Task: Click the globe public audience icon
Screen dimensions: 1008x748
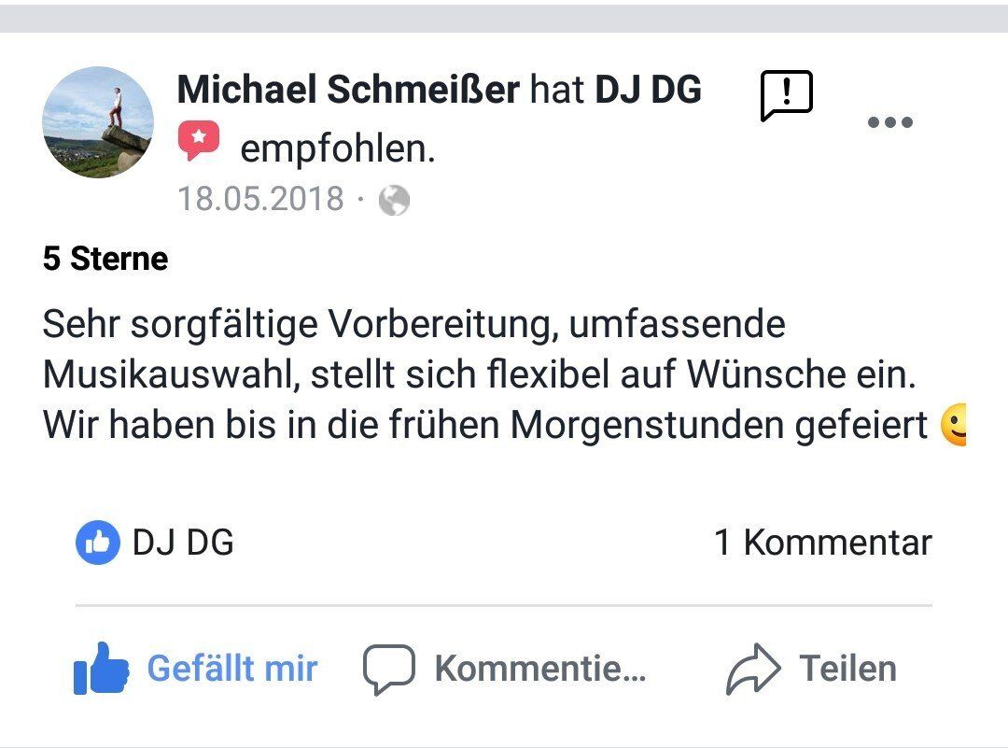Action: 394,200
